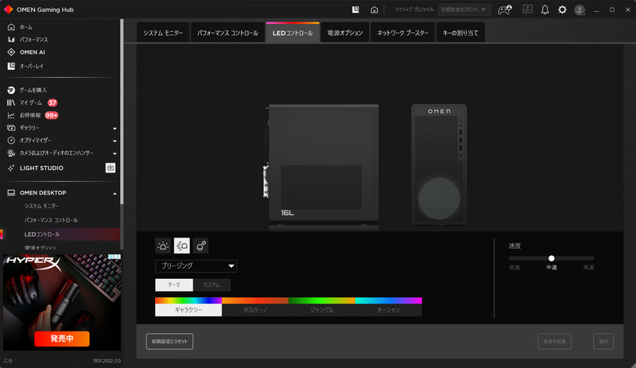Switch to the キーの割り当て tab
This screenshot has width=636, height=368.
(460, 33)
